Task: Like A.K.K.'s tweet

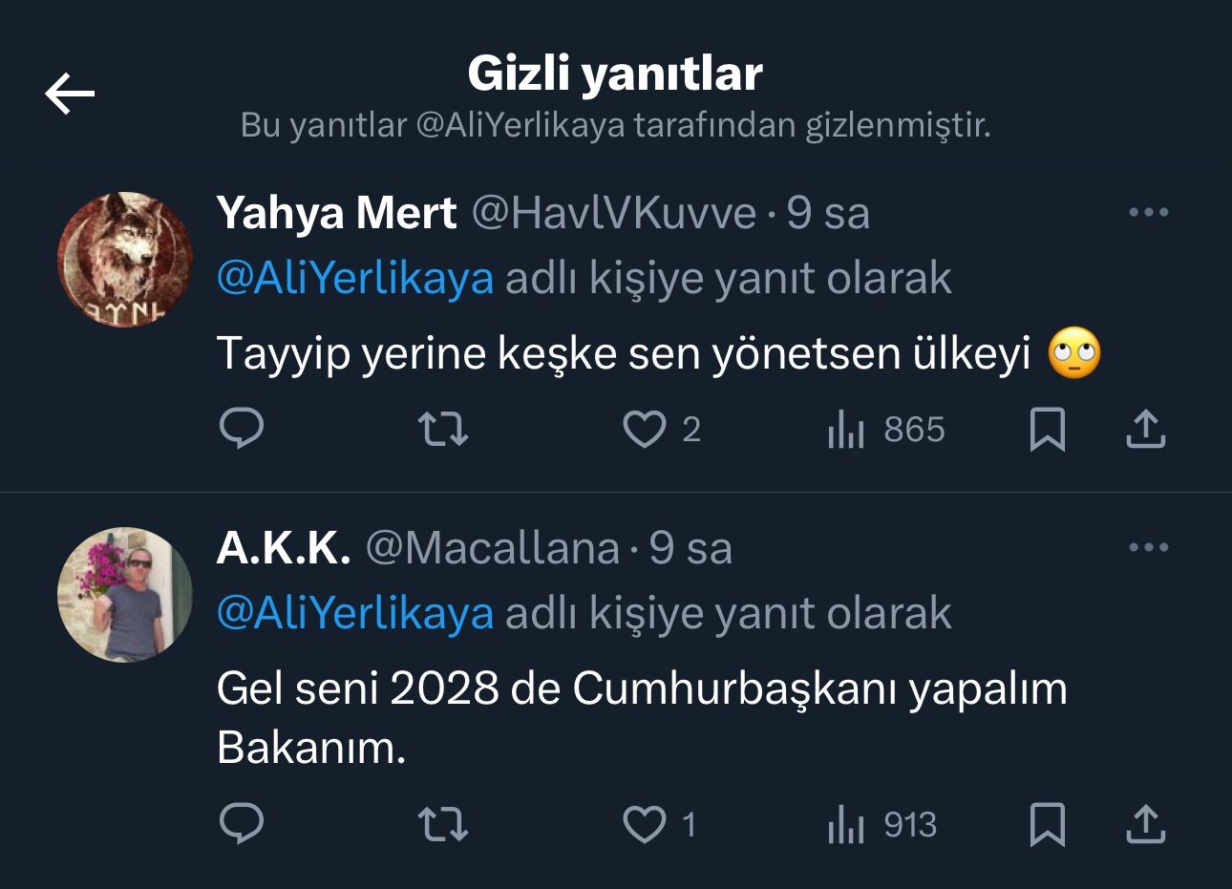Action: point(645,824)
